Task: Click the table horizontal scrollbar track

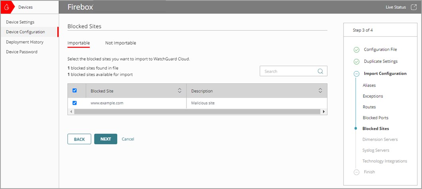Action: [x=197, y=112]
